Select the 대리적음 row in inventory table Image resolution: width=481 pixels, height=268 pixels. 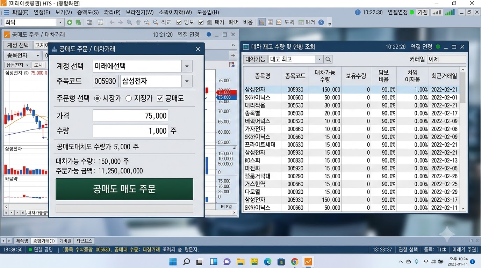[351, 105]
